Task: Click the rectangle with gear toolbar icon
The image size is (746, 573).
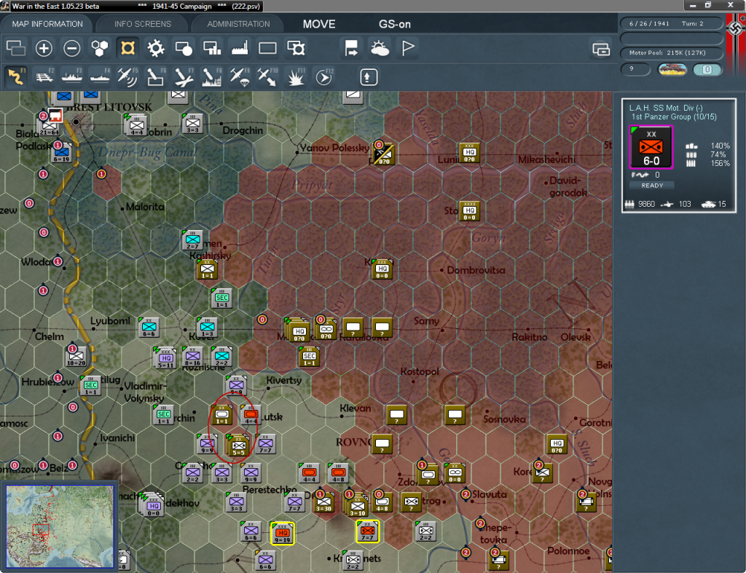Action: 296,48
